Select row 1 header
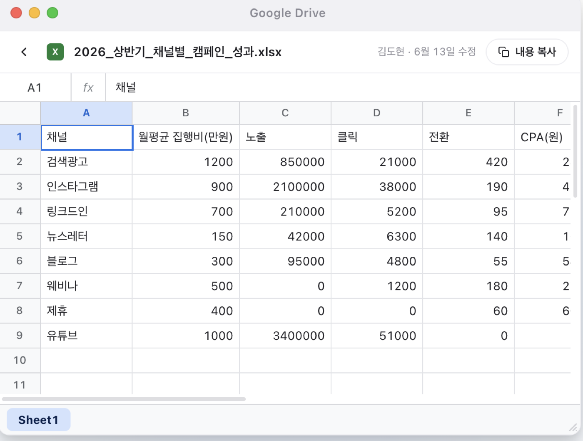 coord(20,137)
